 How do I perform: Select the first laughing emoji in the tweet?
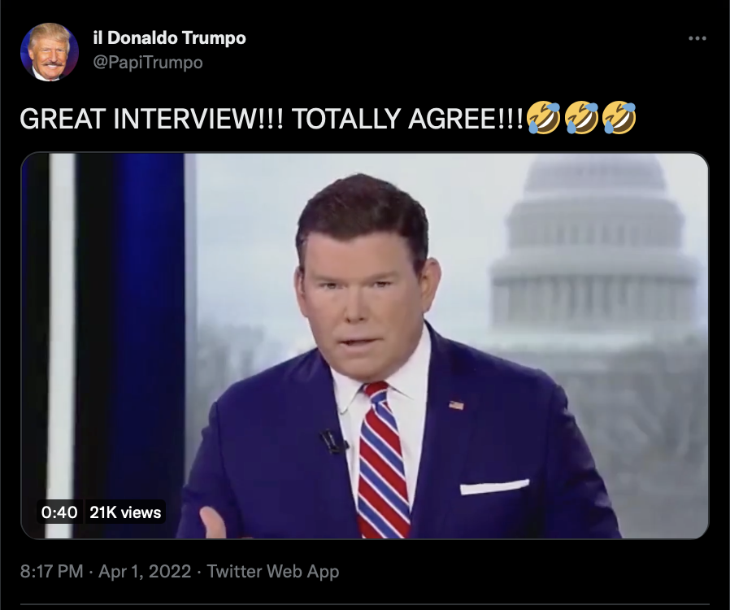(543, 118)
